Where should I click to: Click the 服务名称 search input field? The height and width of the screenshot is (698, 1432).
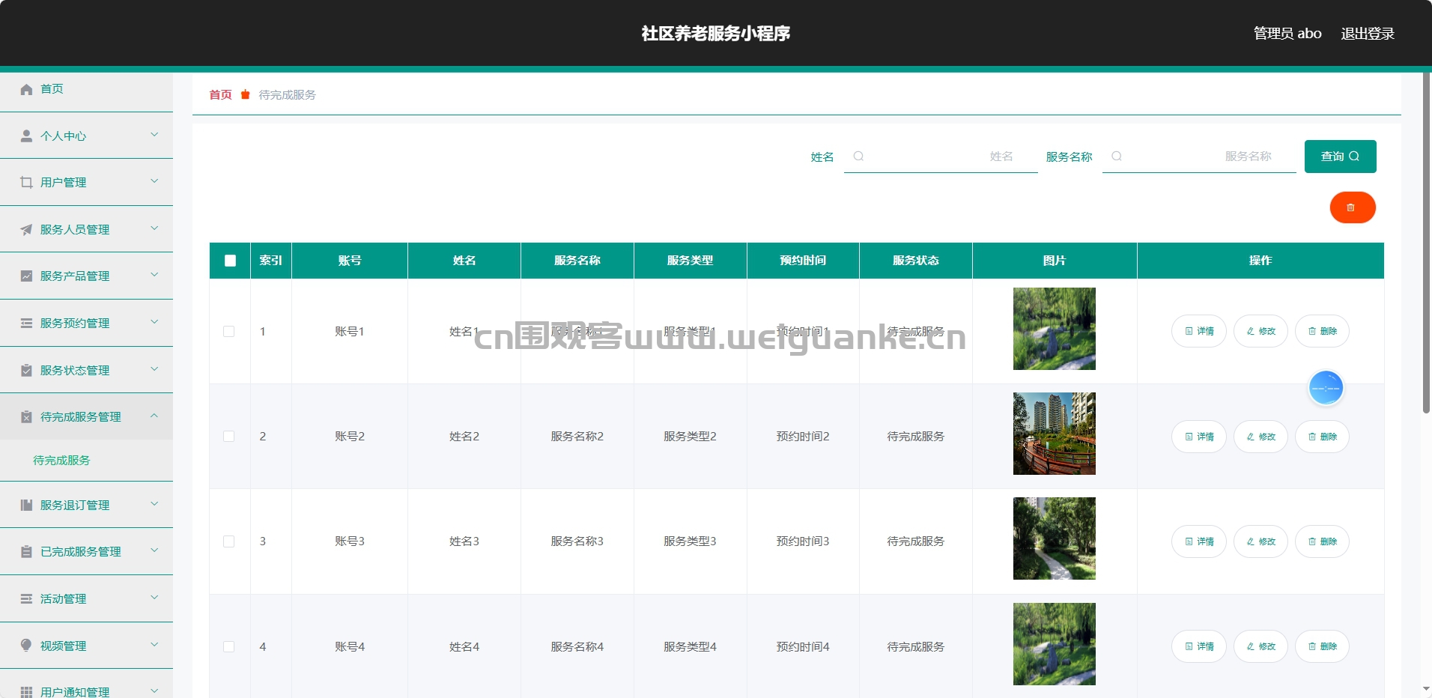(x=1199, y=156)
